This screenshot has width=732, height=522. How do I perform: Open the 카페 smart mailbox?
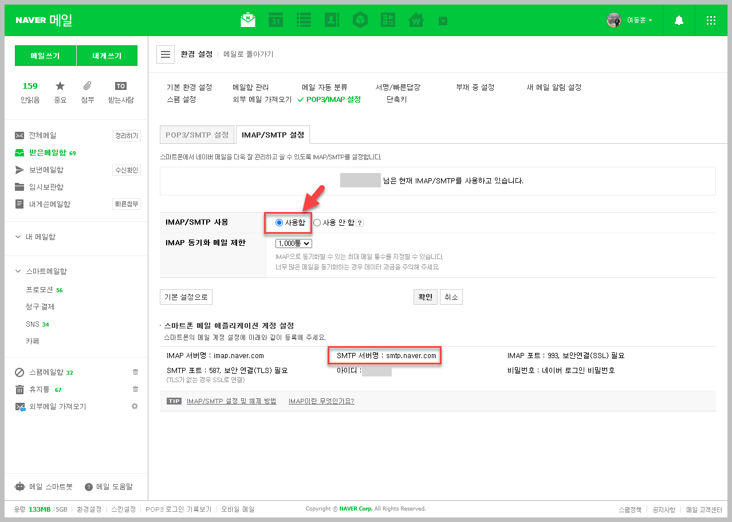tap(32, 341)
